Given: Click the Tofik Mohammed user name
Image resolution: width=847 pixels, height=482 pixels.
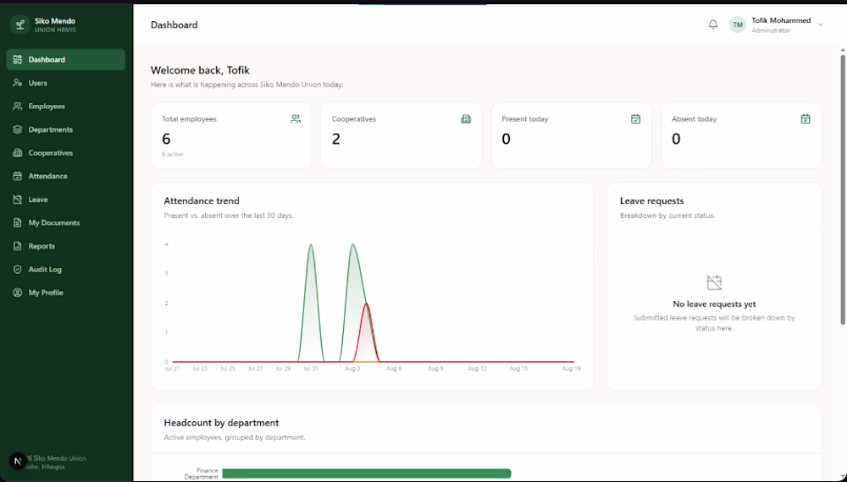Looking at the screenshot, I should pos(781,20).
